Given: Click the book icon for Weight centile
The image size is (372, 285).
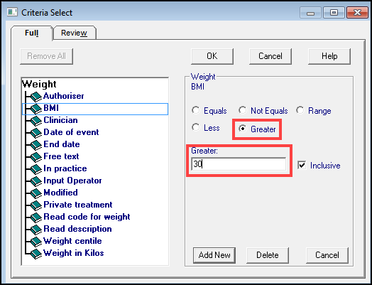Looking at the screenshot, I should point(35,242).
